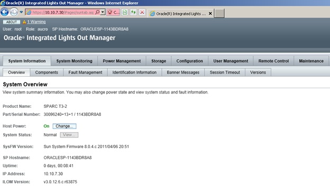The image size is (330, 195).
Task: Select the Overview sub-tab
Action: point(16,72)
